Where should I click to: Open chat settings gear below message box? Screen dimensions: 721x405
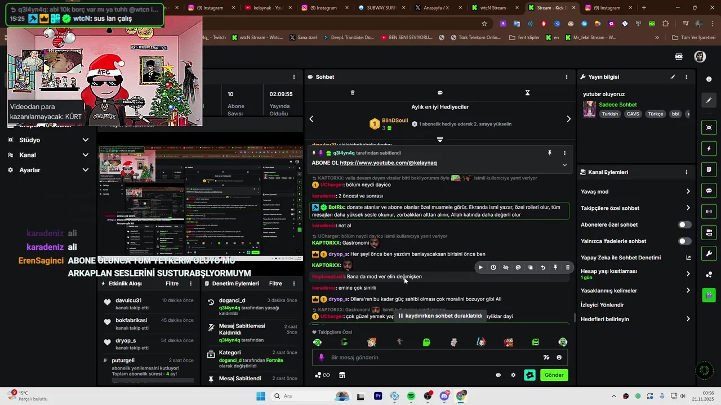click(x=513, y=375)
